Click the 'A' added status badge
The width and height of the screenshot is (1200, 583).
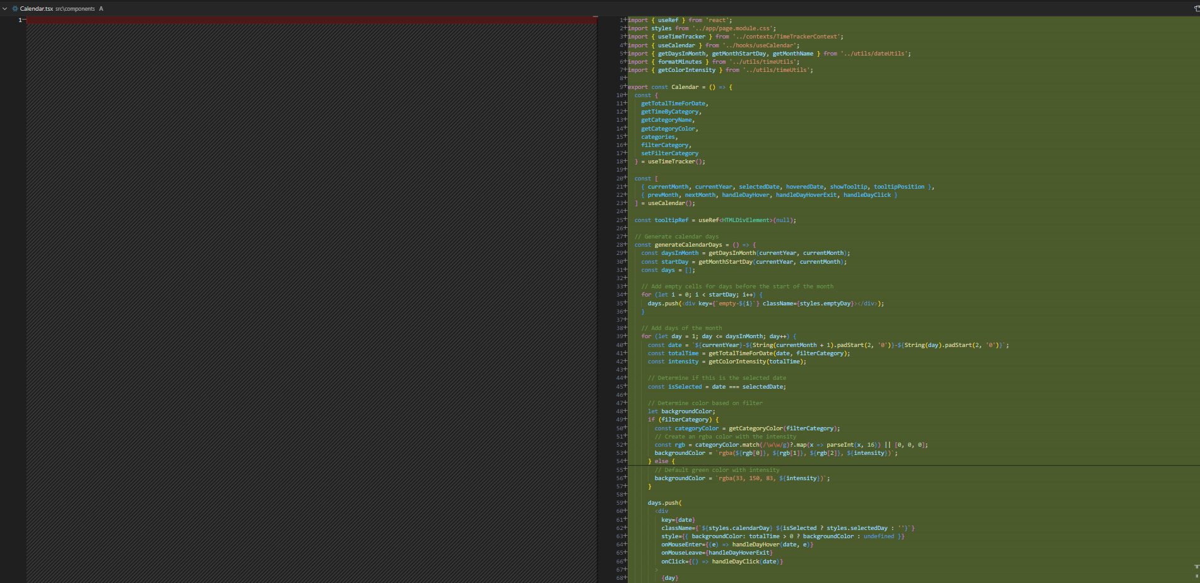point(101,9)
